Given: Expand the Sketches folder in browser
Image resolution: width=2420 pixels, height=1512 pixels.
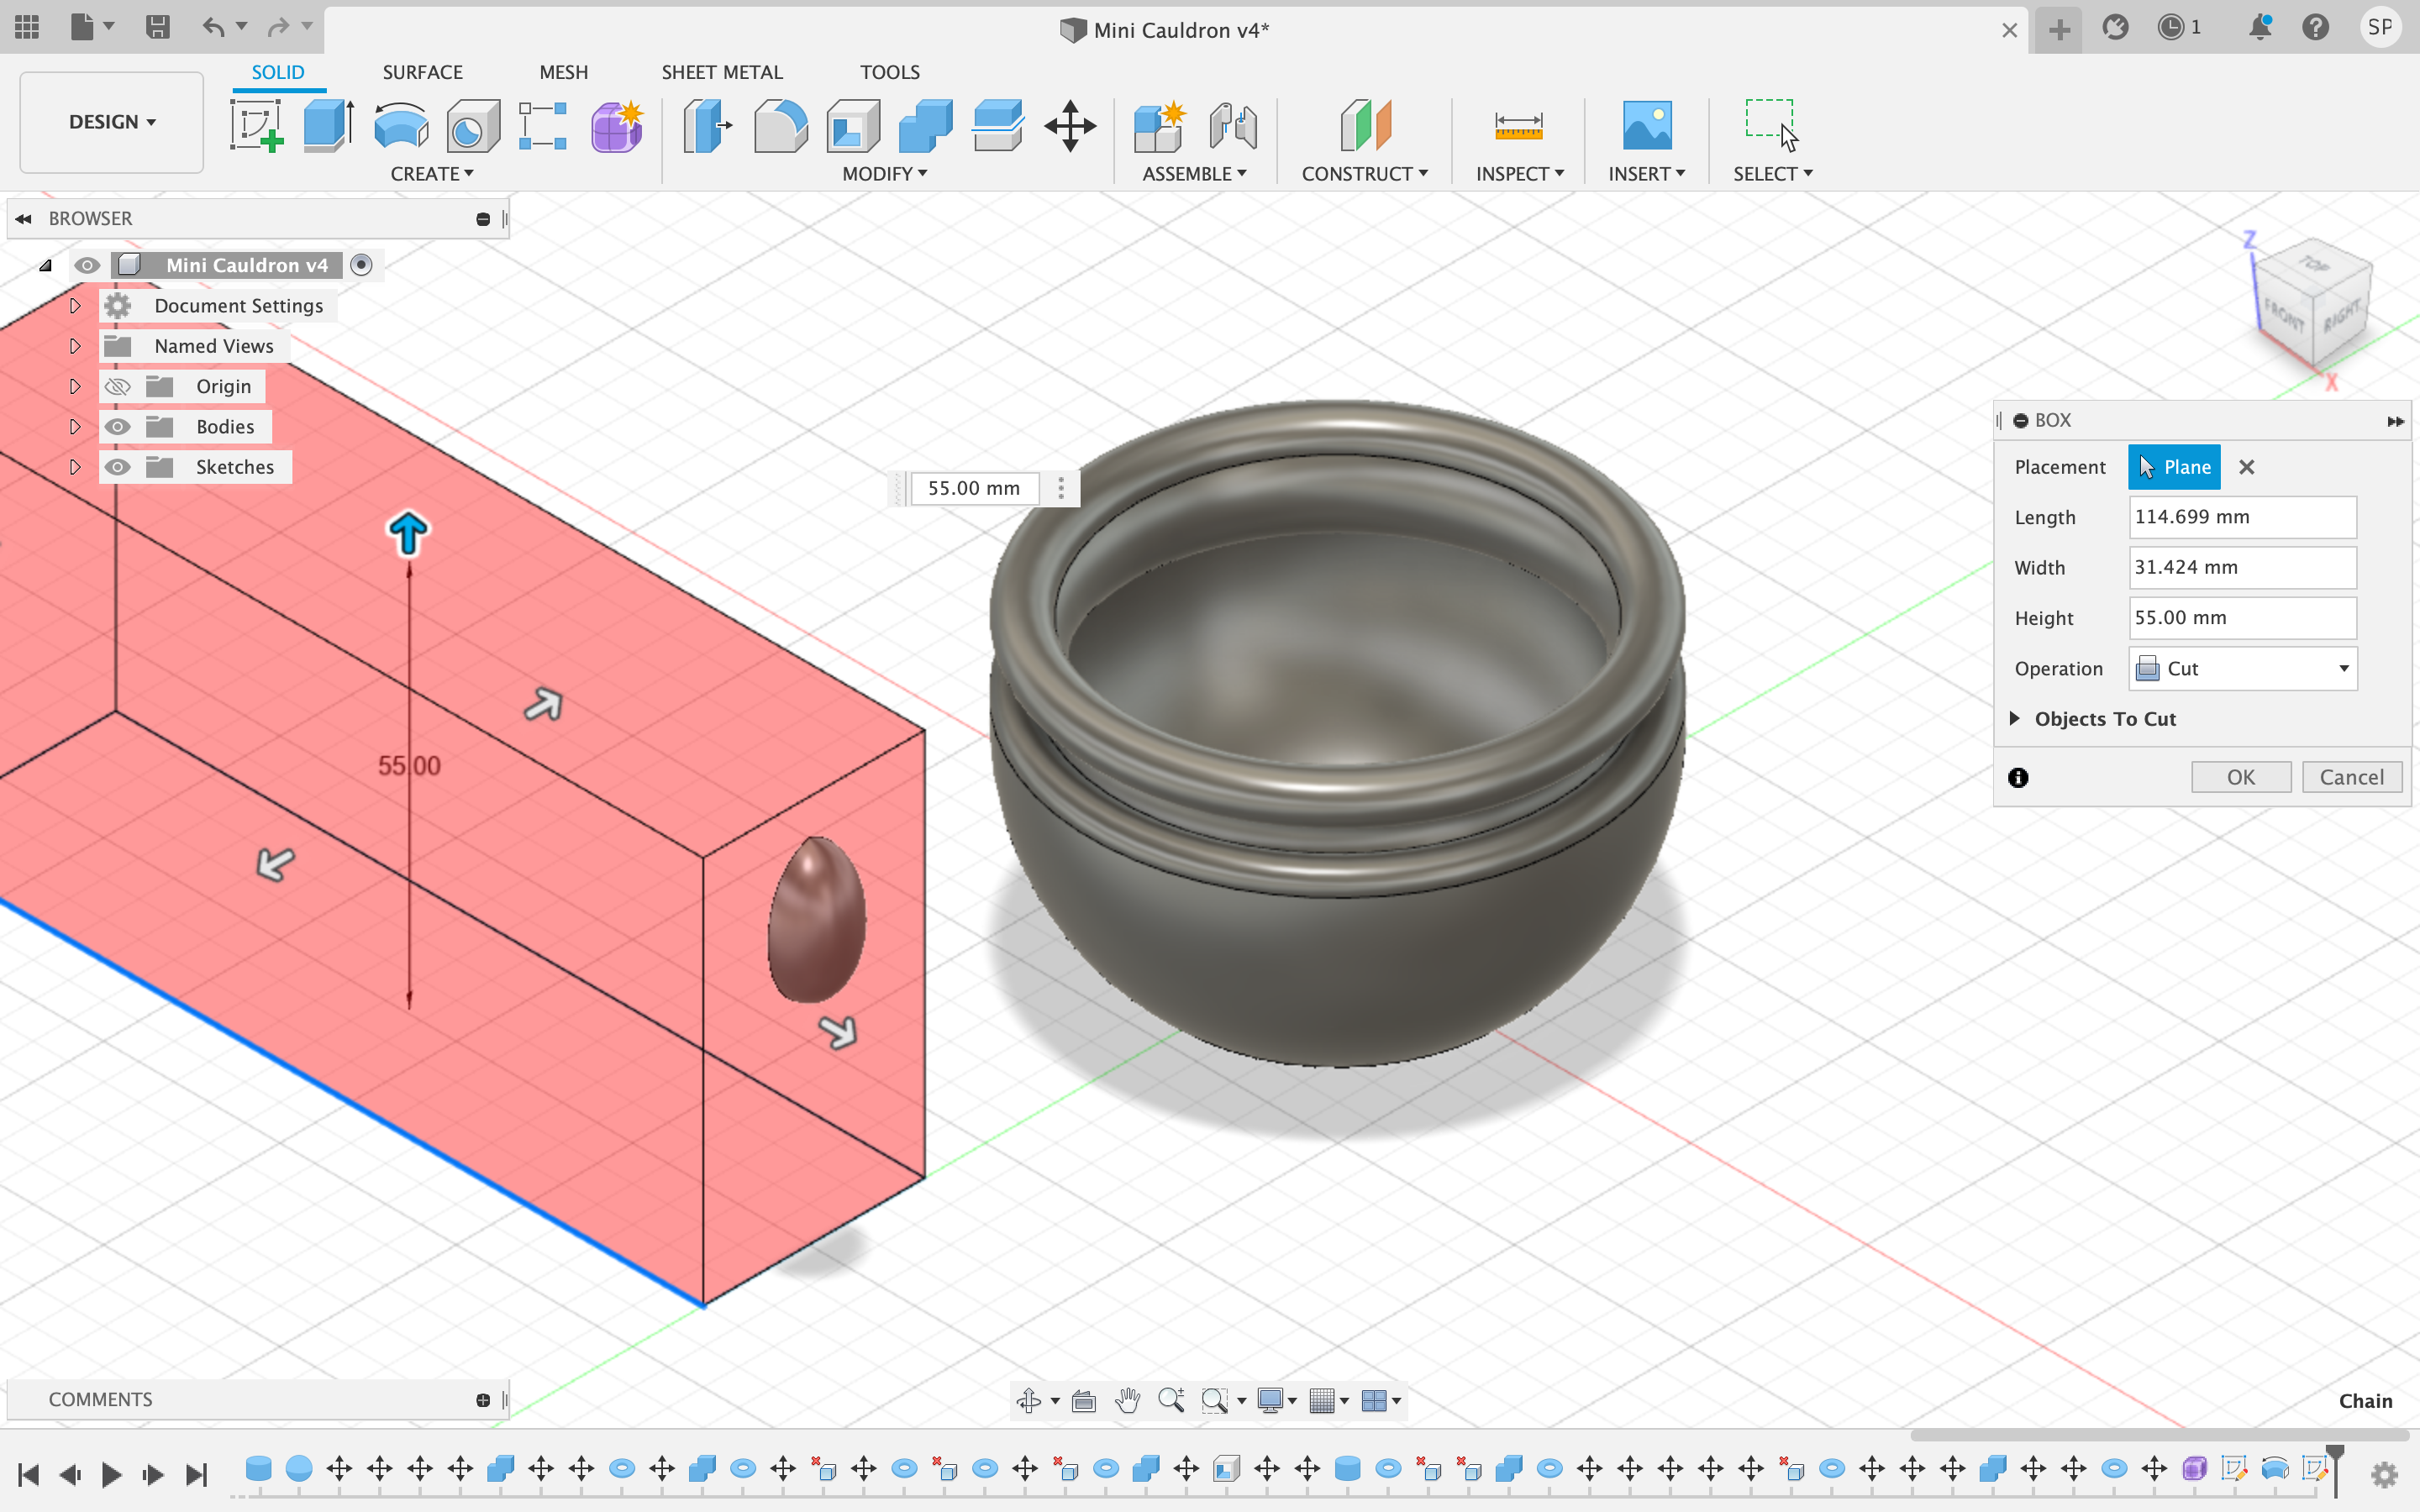Looking at the screenshot, I should (73, 465).
